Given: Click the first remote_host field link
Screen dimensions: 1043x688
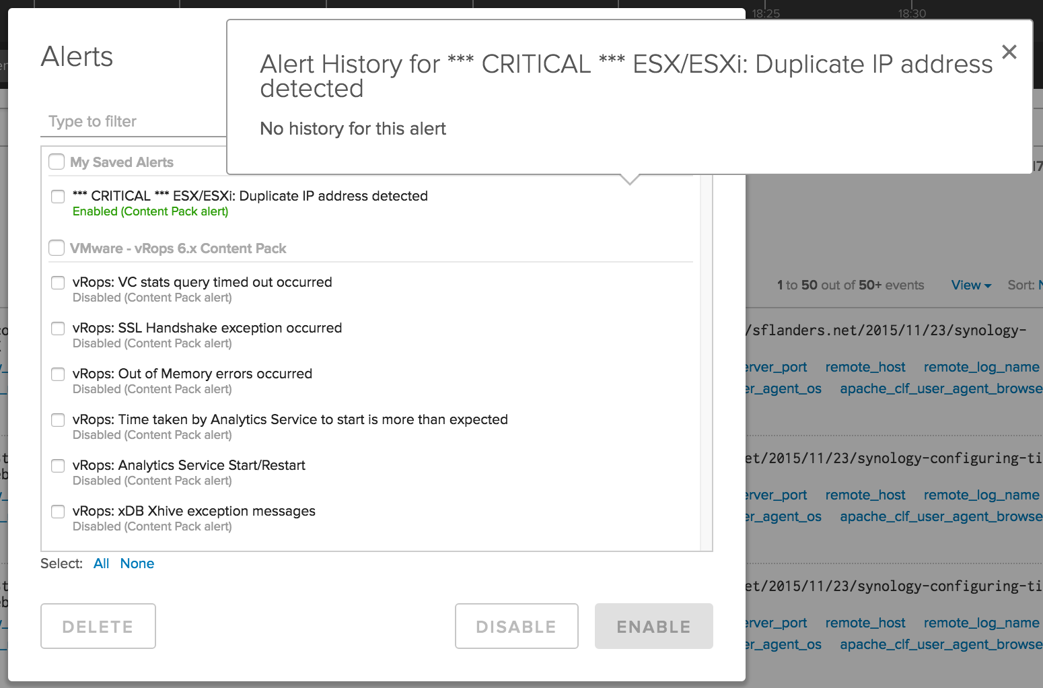Looking at the screenshot, I should 865,367.
